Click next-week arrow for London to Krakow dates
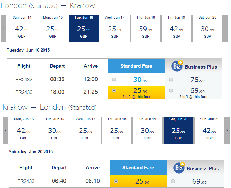 click(226, 28)
